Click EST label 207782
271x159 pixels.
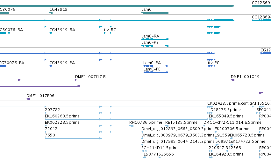pos(52,110)
